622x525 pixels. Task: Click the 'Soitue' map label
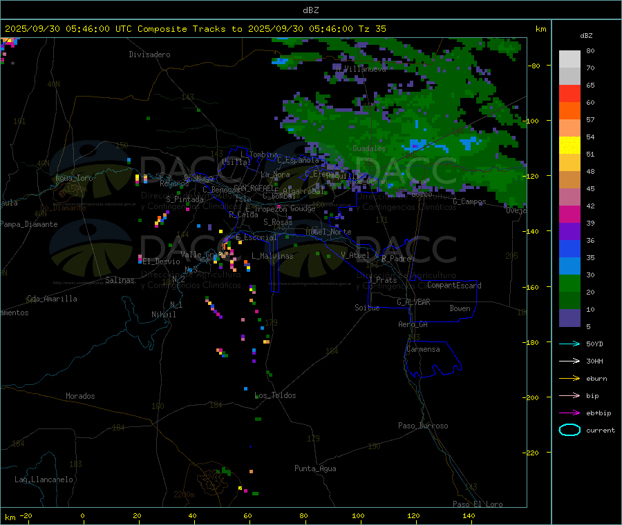tap(367, 308)
